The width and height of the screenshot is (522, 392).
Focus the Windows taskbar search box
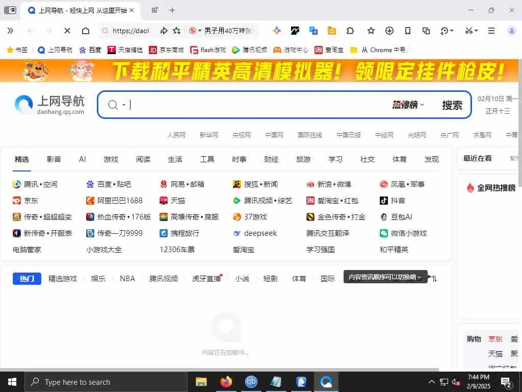click(106, 382)
